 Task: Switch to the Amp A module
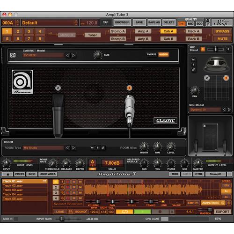tap(143, 31)
